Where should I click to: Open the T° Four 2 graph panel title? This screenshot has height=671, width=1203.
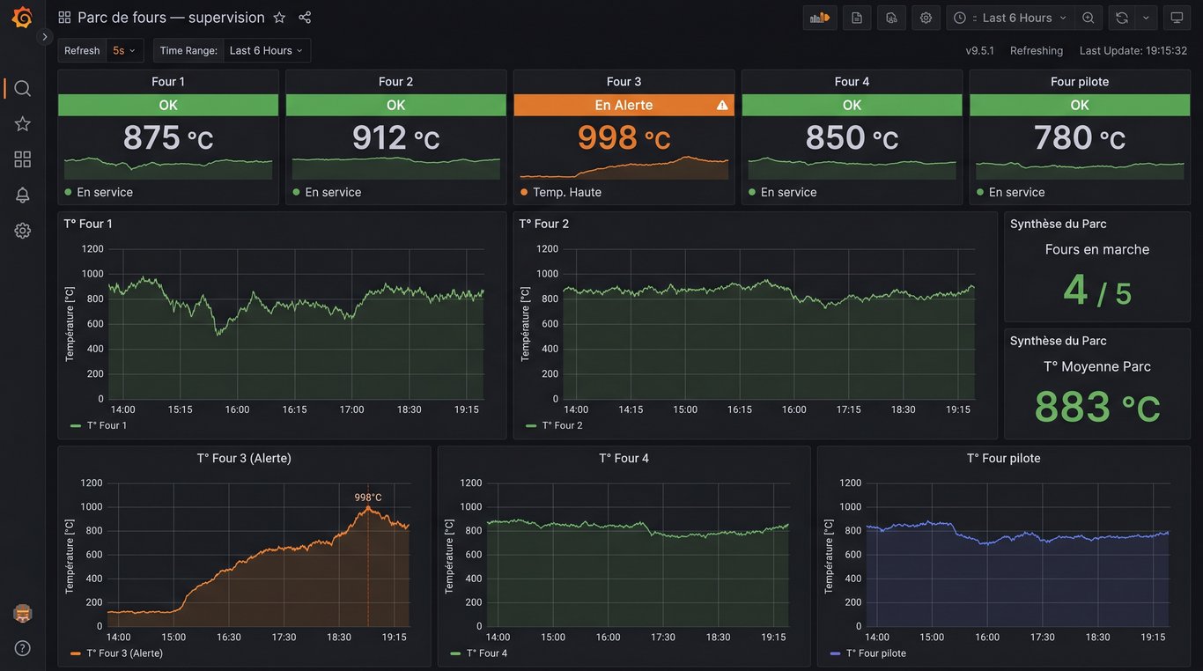click(544, 224)
